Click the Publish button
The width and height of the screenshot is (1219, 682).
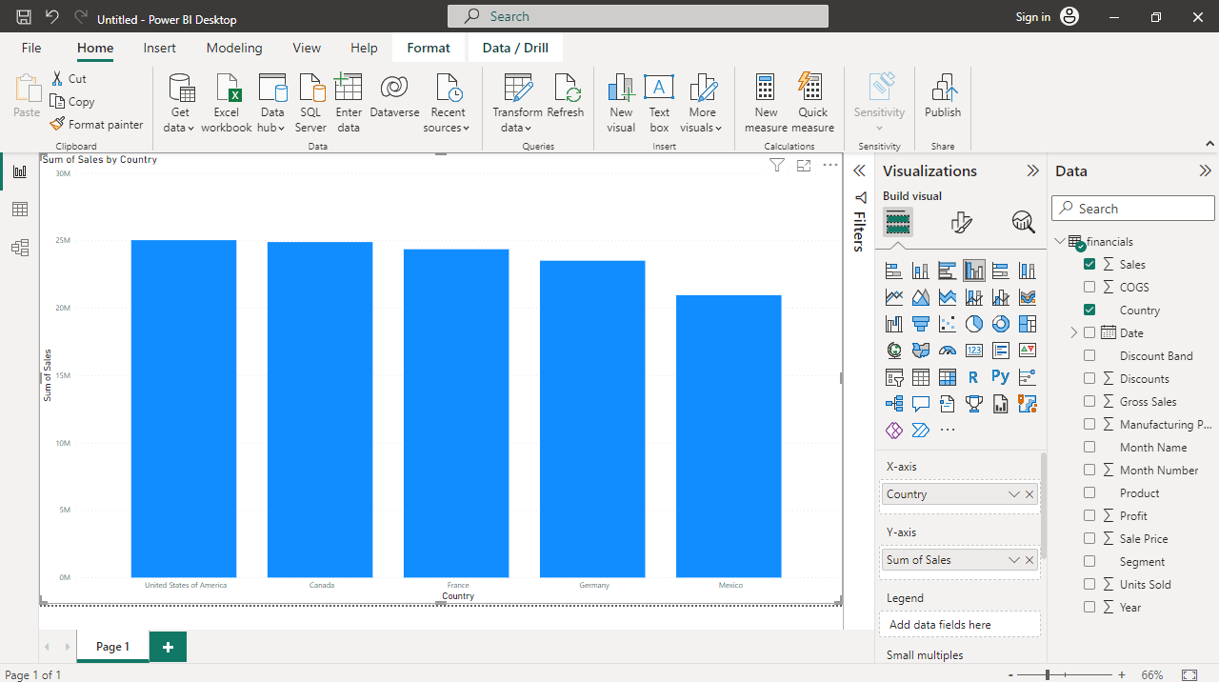pos(943,96)
